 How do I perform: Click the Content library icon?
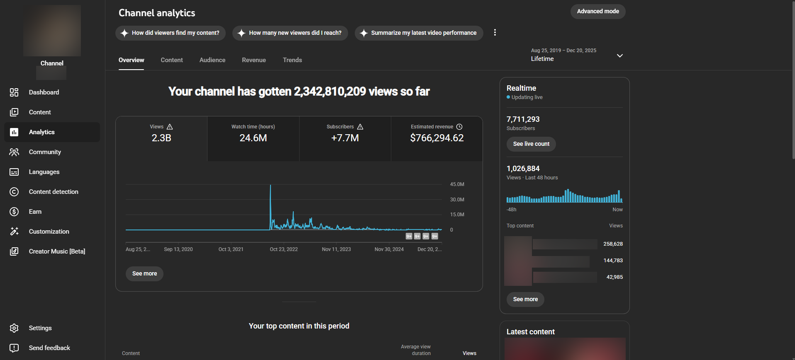(14, 112)
